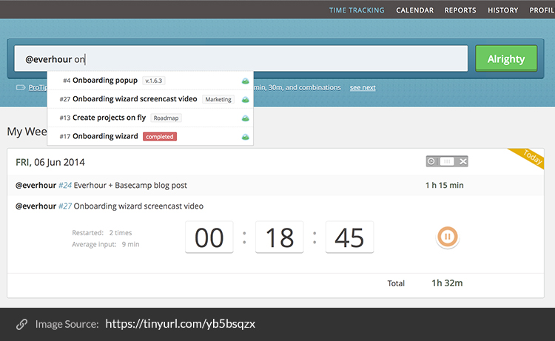Open task link #24 in the first entry
Image resolution: width=555 pixels, height=341 pixels.
point(65,186)
